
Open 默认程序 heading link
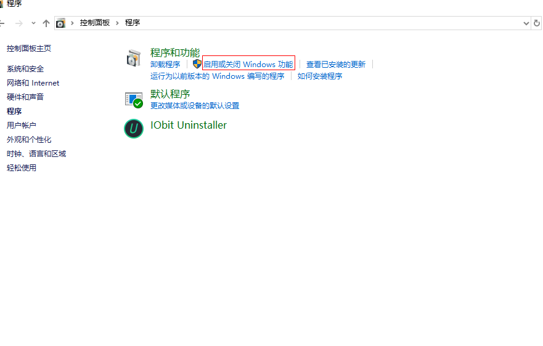click(170, 94)
